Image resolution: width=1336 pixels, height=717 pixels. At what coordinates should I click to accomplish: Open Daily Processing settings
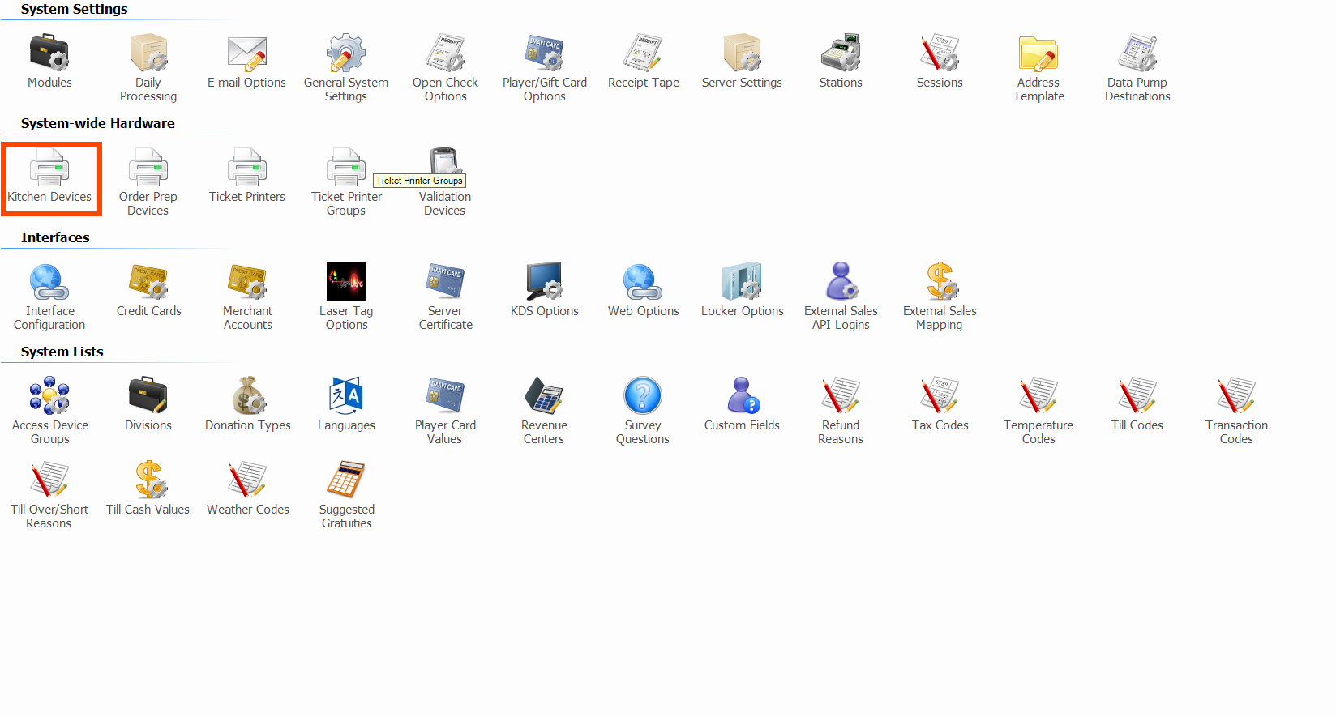click(148, 53)
